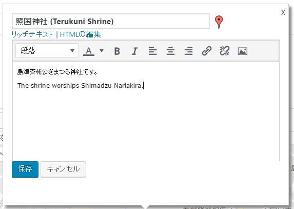Viewport: 294px width, 209px height.
Task: Switch to リッチテキスト editing mode
Action: (x=32, y=34)
